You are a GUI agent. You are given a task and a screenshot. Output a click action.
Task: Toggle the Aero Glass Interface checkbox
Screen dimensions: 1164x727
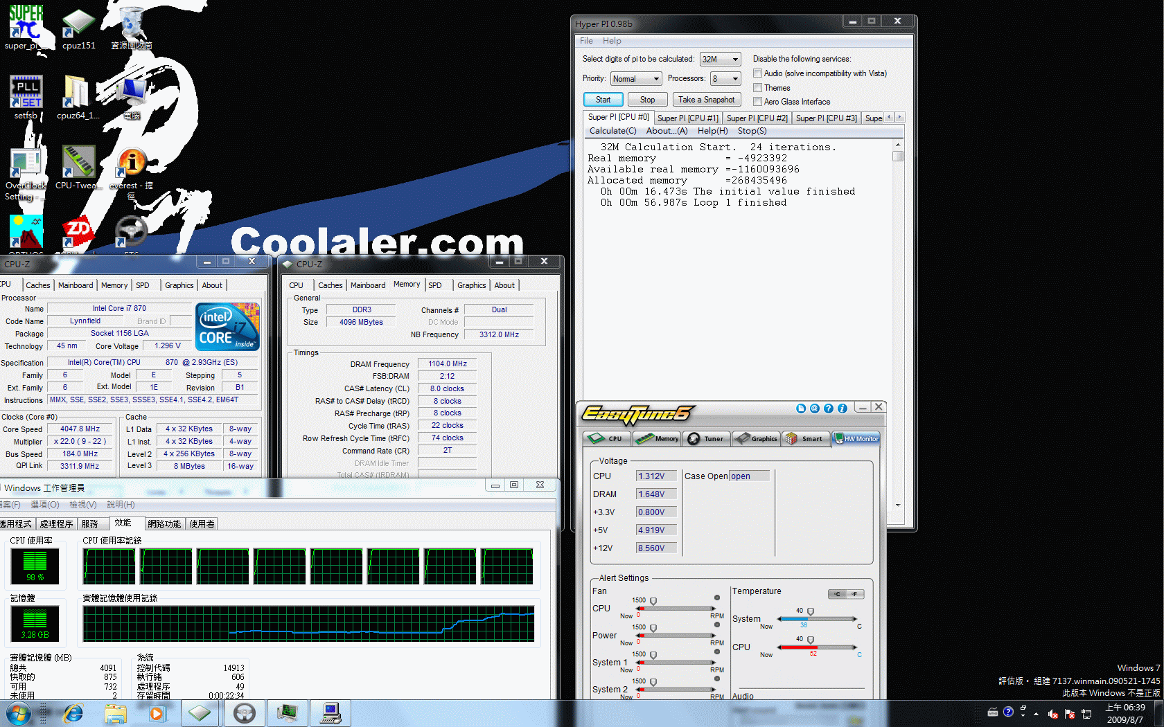tap(758, 102)
